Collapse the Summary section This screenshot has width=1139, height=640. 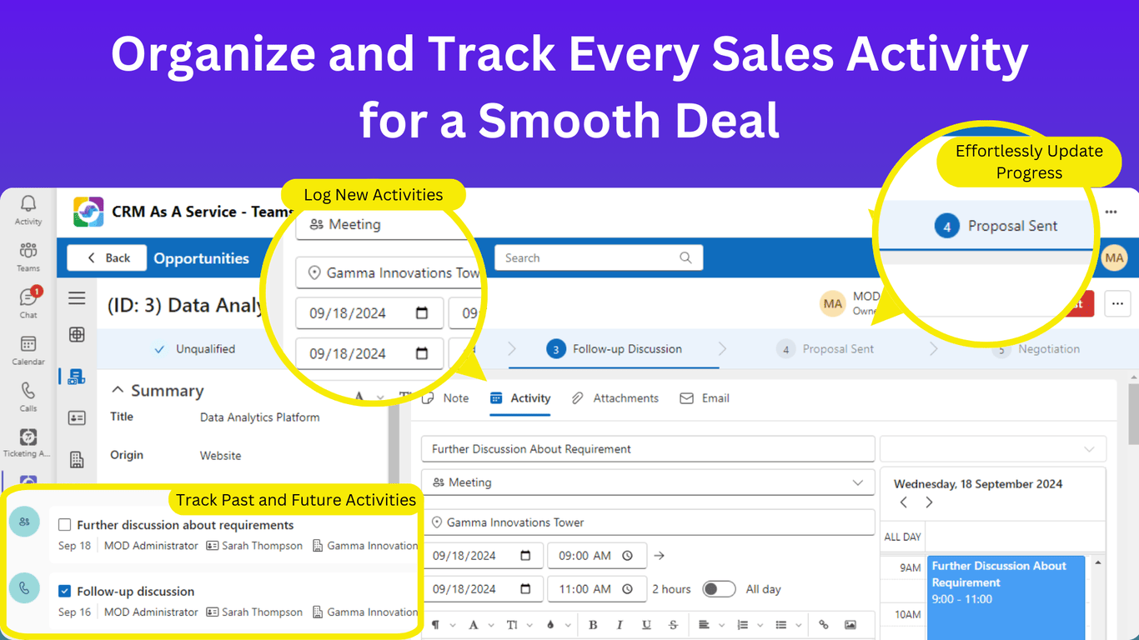pos(118,390)
